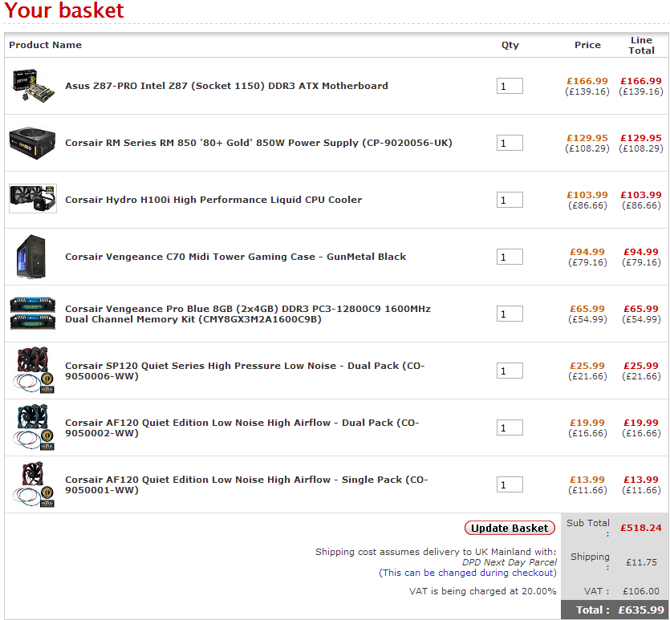Image resolution: width=670 pixels, height=620 pixels.
Task: Click the £103.99 price of Hydro H100i
Action: (x=587, y=195)
